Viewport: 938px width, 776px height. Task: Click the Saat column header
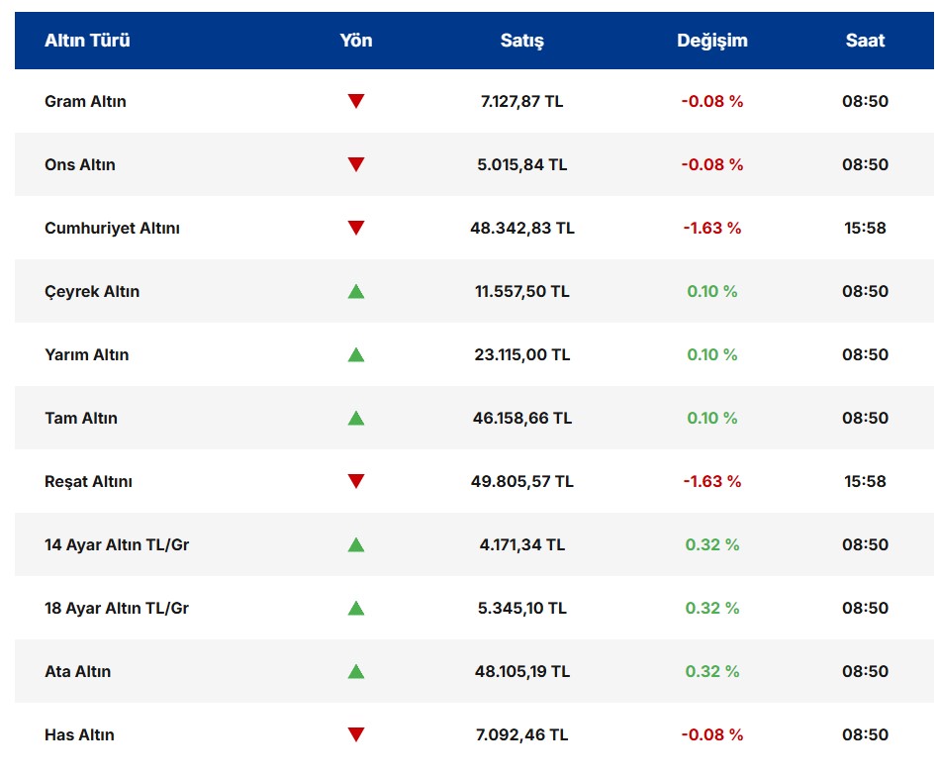coord(865,41)
